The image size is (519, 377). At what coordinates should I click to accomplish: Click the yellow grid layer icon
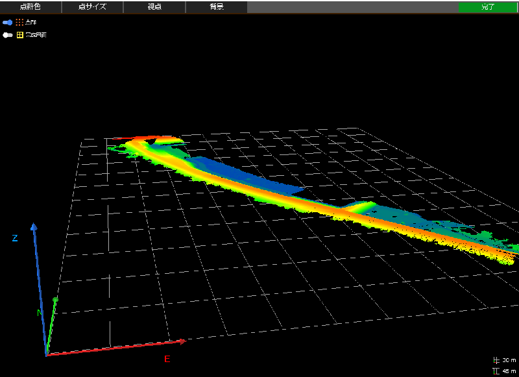click(x=19, y=35)
